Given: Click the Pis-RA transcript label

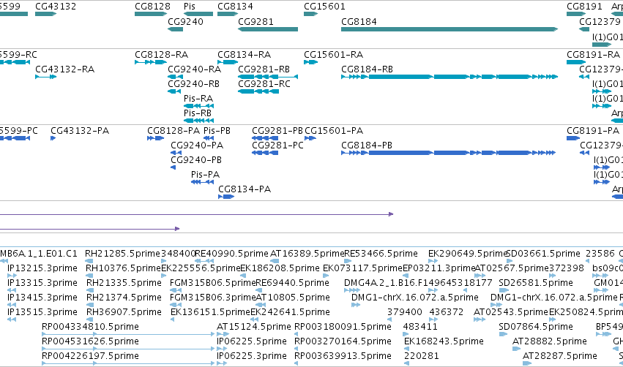Looking at the screenshot, I should coord(198,99).
